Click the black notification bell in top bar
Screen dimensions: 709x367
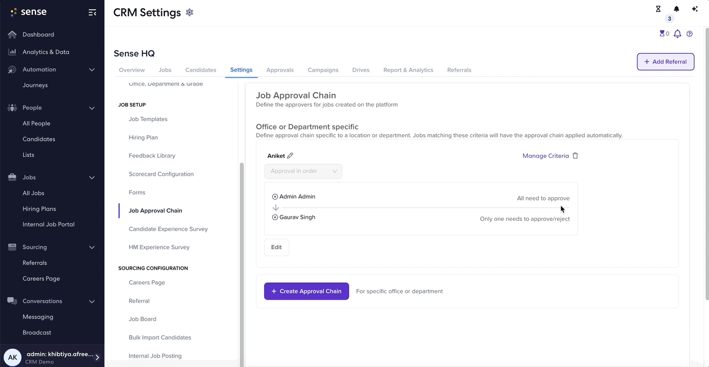[x=677, y=9]
